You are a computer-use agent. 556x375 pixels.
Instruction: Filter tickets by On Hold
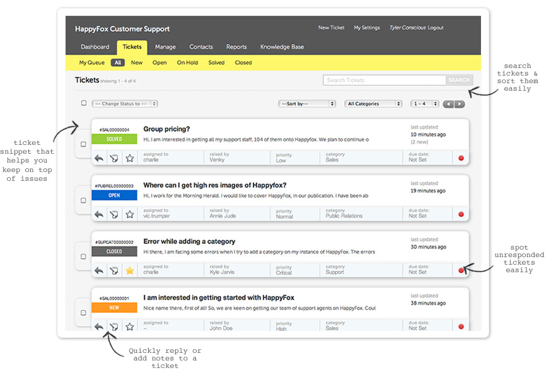click(187, 62)
